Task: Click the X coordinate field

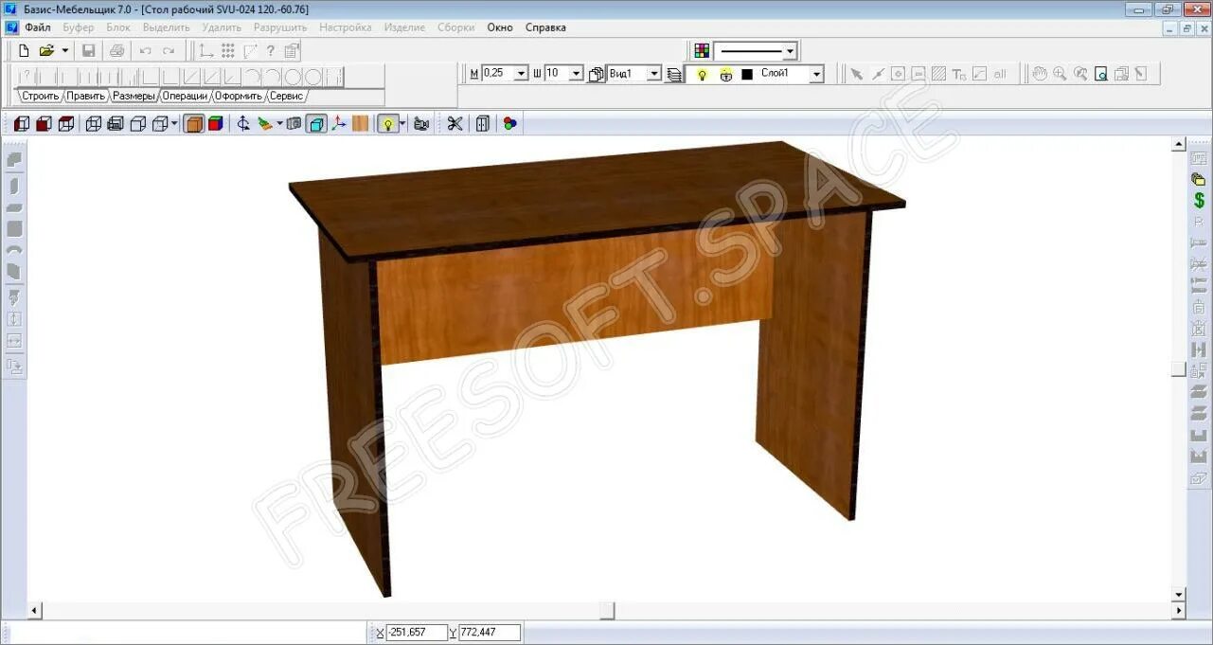Action: (x=416, y=632)
